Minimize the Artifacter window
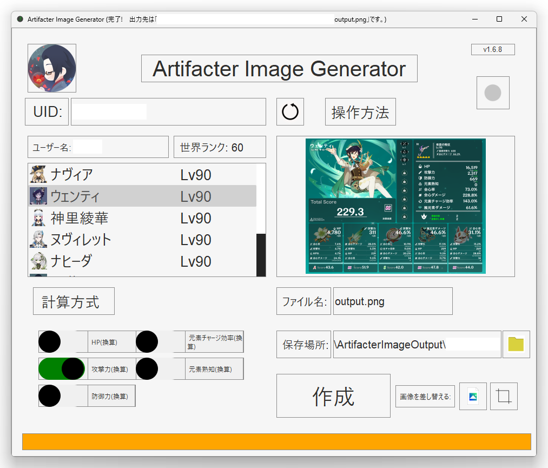The height and width of the screenshot is (468, 548). (x=475, y=19)
